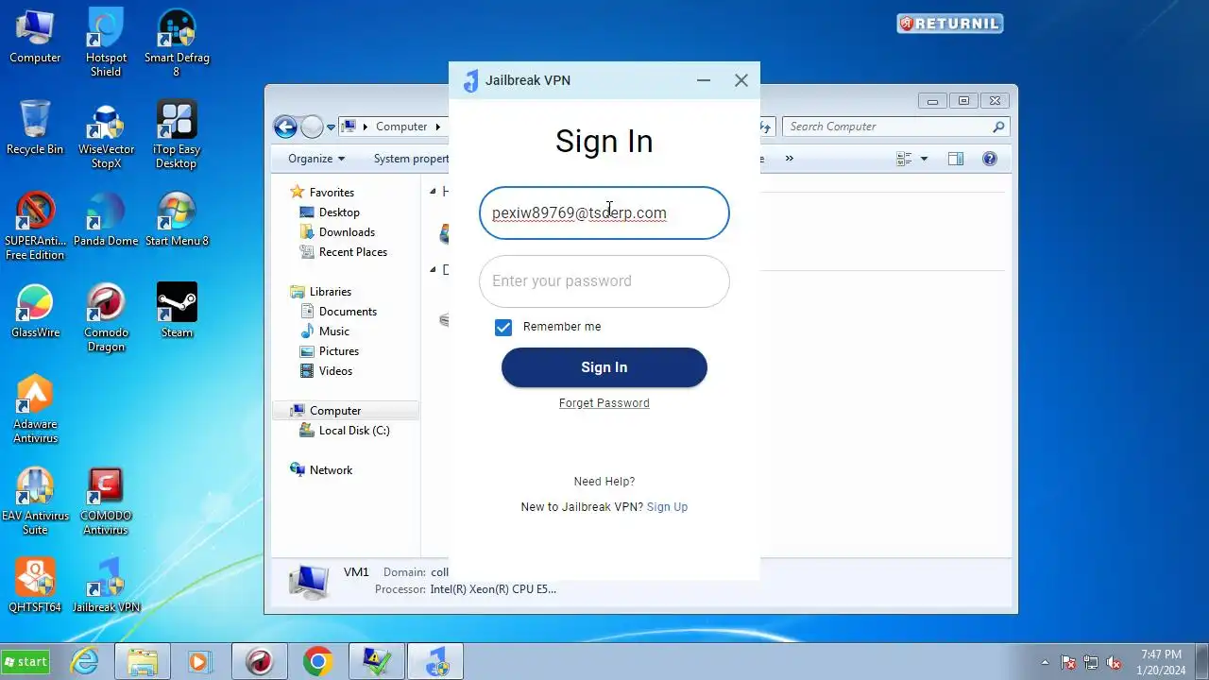This screenshot has height=680, width=1209.
Task: Open Windows Explorer taskbar button
Action: pyautogui.click(x=143, y=661)
